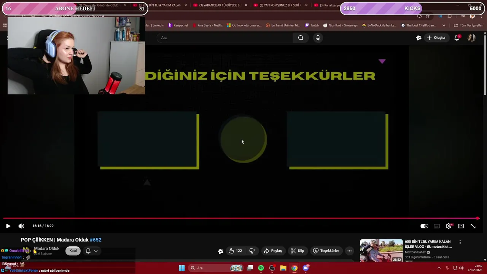487x274 pixels.
Task: Bookmark this page with the star icon
Action: 428,16
